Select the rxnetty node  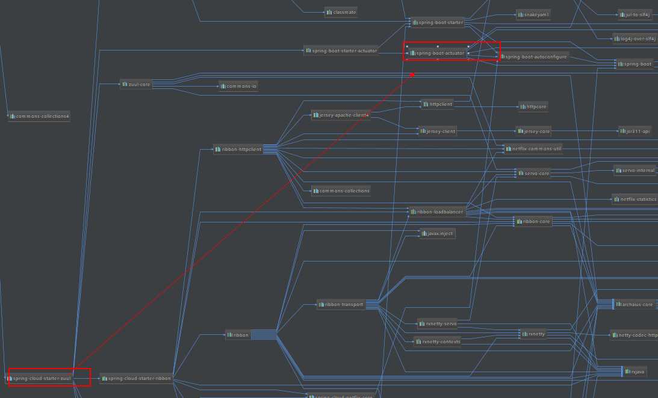click(533, 334)
